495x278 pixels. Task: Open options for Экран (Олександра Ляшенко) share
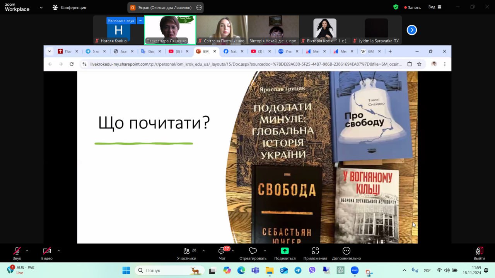coord(199,7)
